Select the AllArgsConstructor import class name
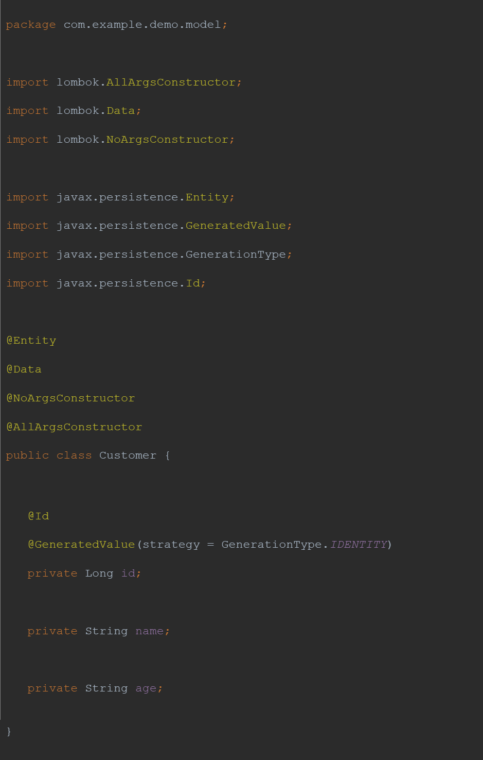This screenshot has width=483, height=760. (x=171, y=82)
